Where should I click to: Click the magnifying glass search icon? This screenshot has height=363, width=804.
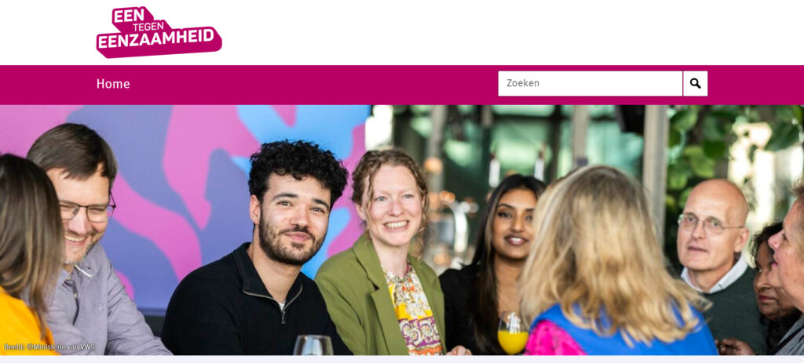pos(695,83)
